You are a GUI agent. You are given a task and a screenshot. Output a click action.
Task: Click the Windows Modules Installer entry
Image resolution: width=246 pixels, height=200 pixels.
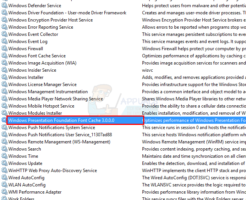click(35, 113)
